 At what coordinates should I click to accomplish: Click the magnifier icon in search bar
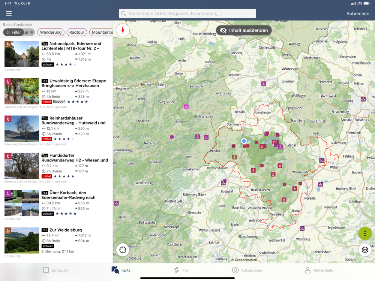(123, 13)
